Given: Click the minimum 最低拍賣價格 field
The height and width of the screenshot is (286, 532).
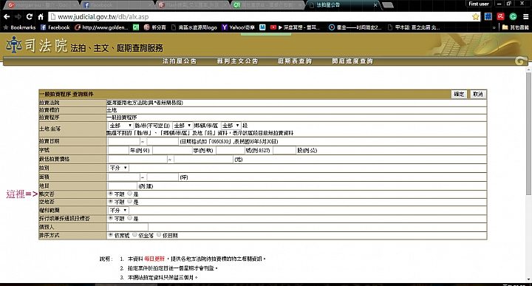Looking at the screenshot, I should [x=137, y=159].
